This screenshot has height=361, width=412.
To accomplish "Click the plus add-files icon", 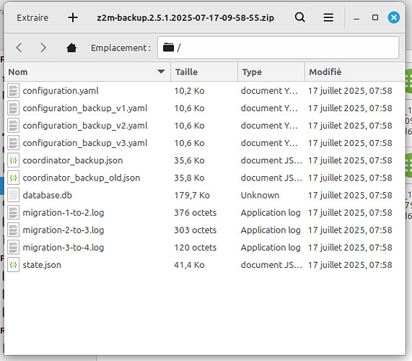I will tap(73, 17).
